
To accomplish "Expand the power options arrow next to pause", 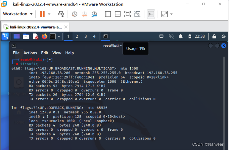I will 49,14.
